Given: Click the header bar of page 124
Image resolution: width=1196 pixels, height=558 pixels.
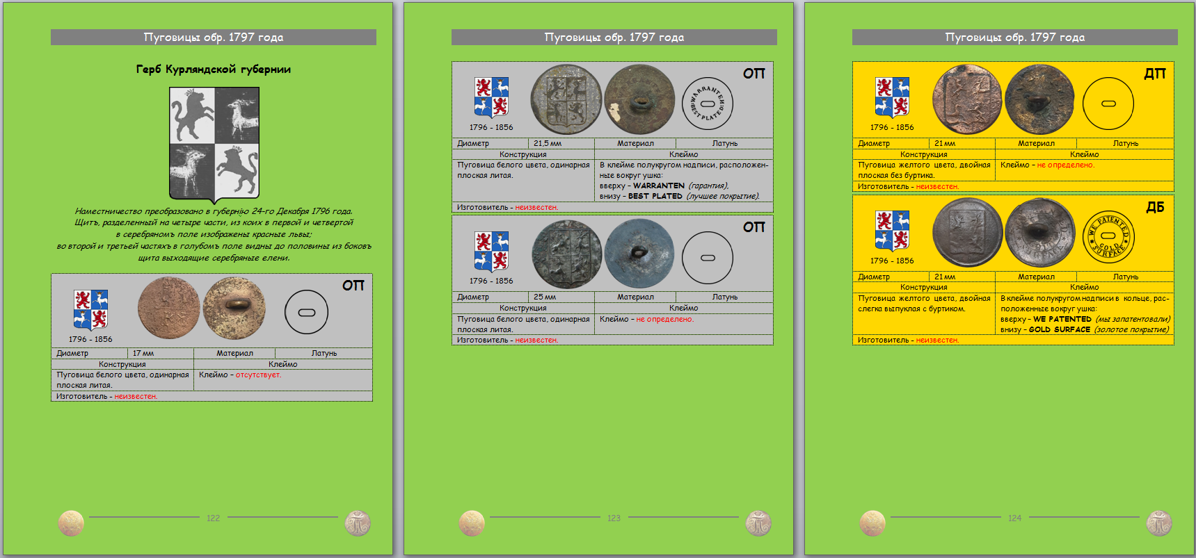Looking at the screenshot, I should click(x=1014, y=38).
